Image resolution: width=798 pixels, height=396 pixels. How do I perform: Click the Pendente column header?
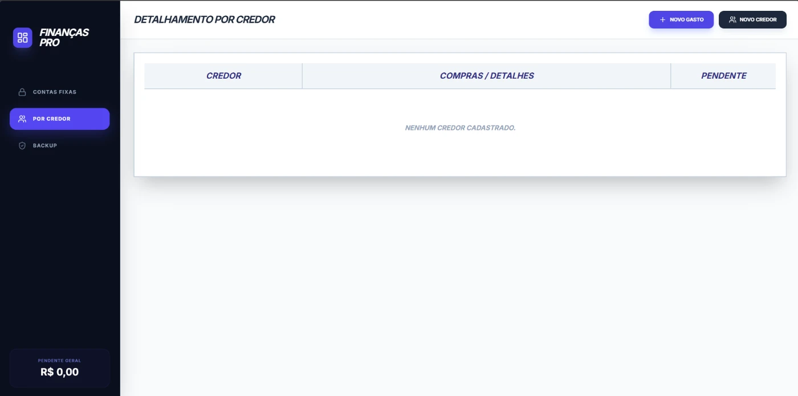(723, 76)
